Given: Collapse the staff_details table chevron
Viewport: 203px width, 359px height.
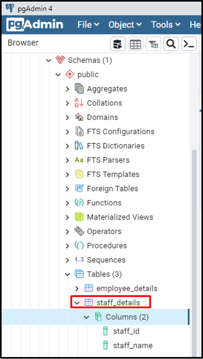Looking at the screenshot, I should pos(77,303).
